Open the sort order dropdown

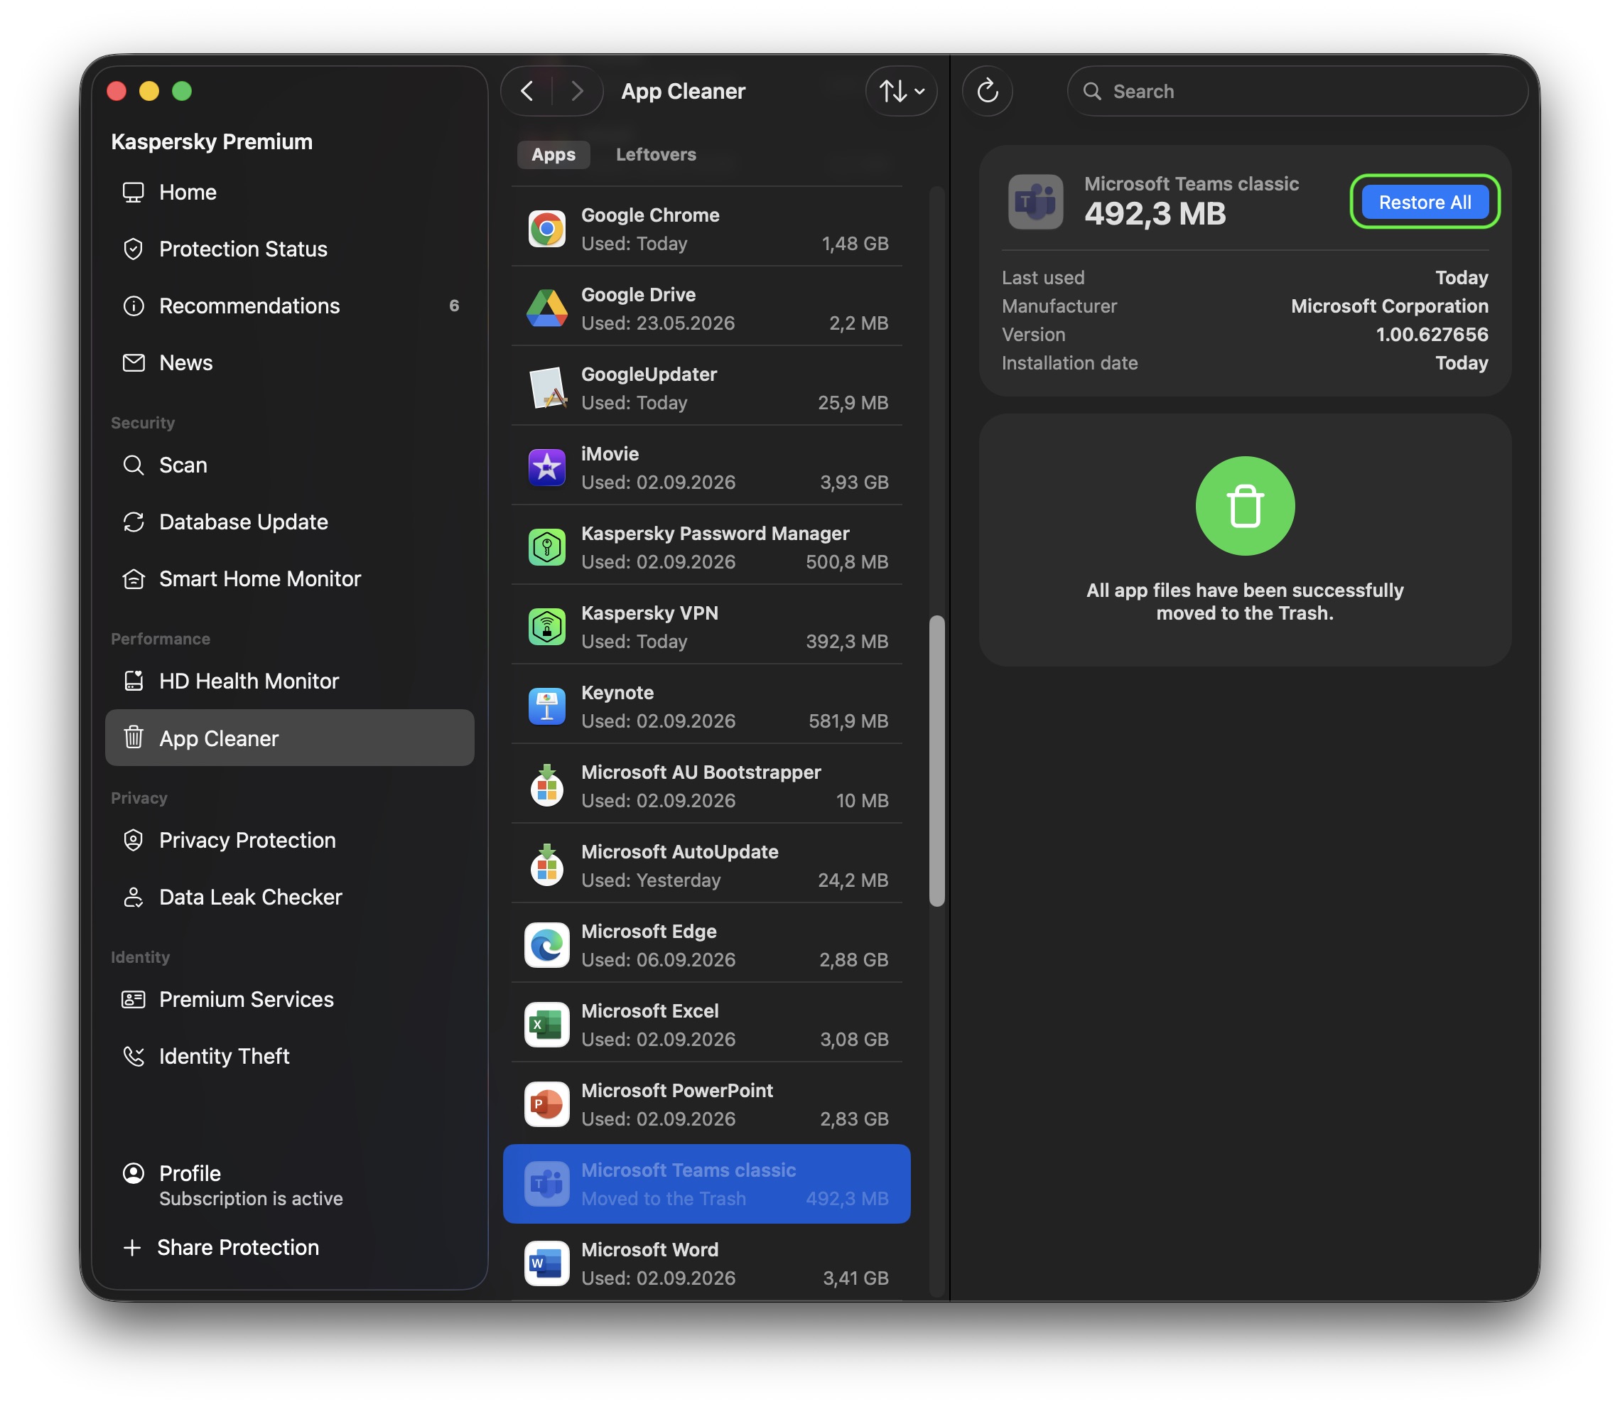click(901, 91)
